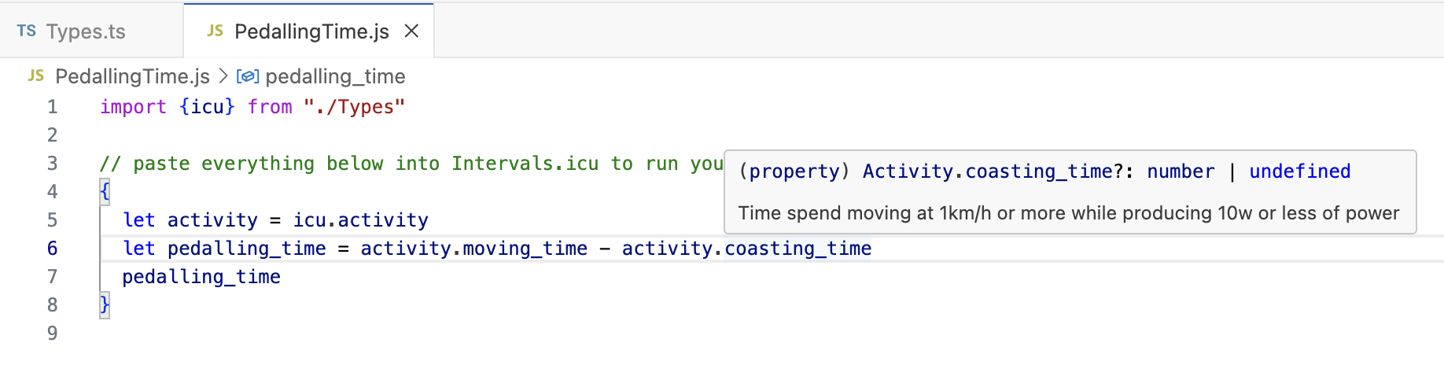Click the "./Types" import path string

coord(354,107)
